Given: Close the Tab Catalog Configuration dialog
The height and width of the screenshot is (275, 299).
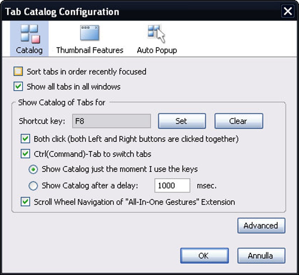Looking at the screenshot, I should coord(288,11).
